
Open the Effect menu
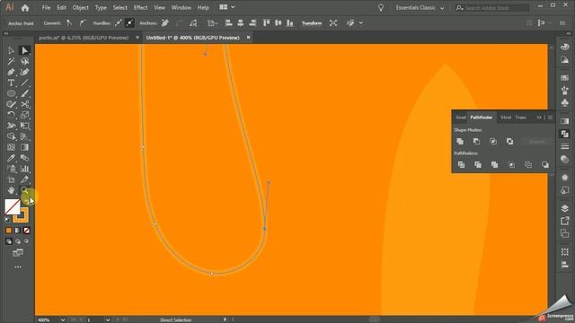click(140, 7)
